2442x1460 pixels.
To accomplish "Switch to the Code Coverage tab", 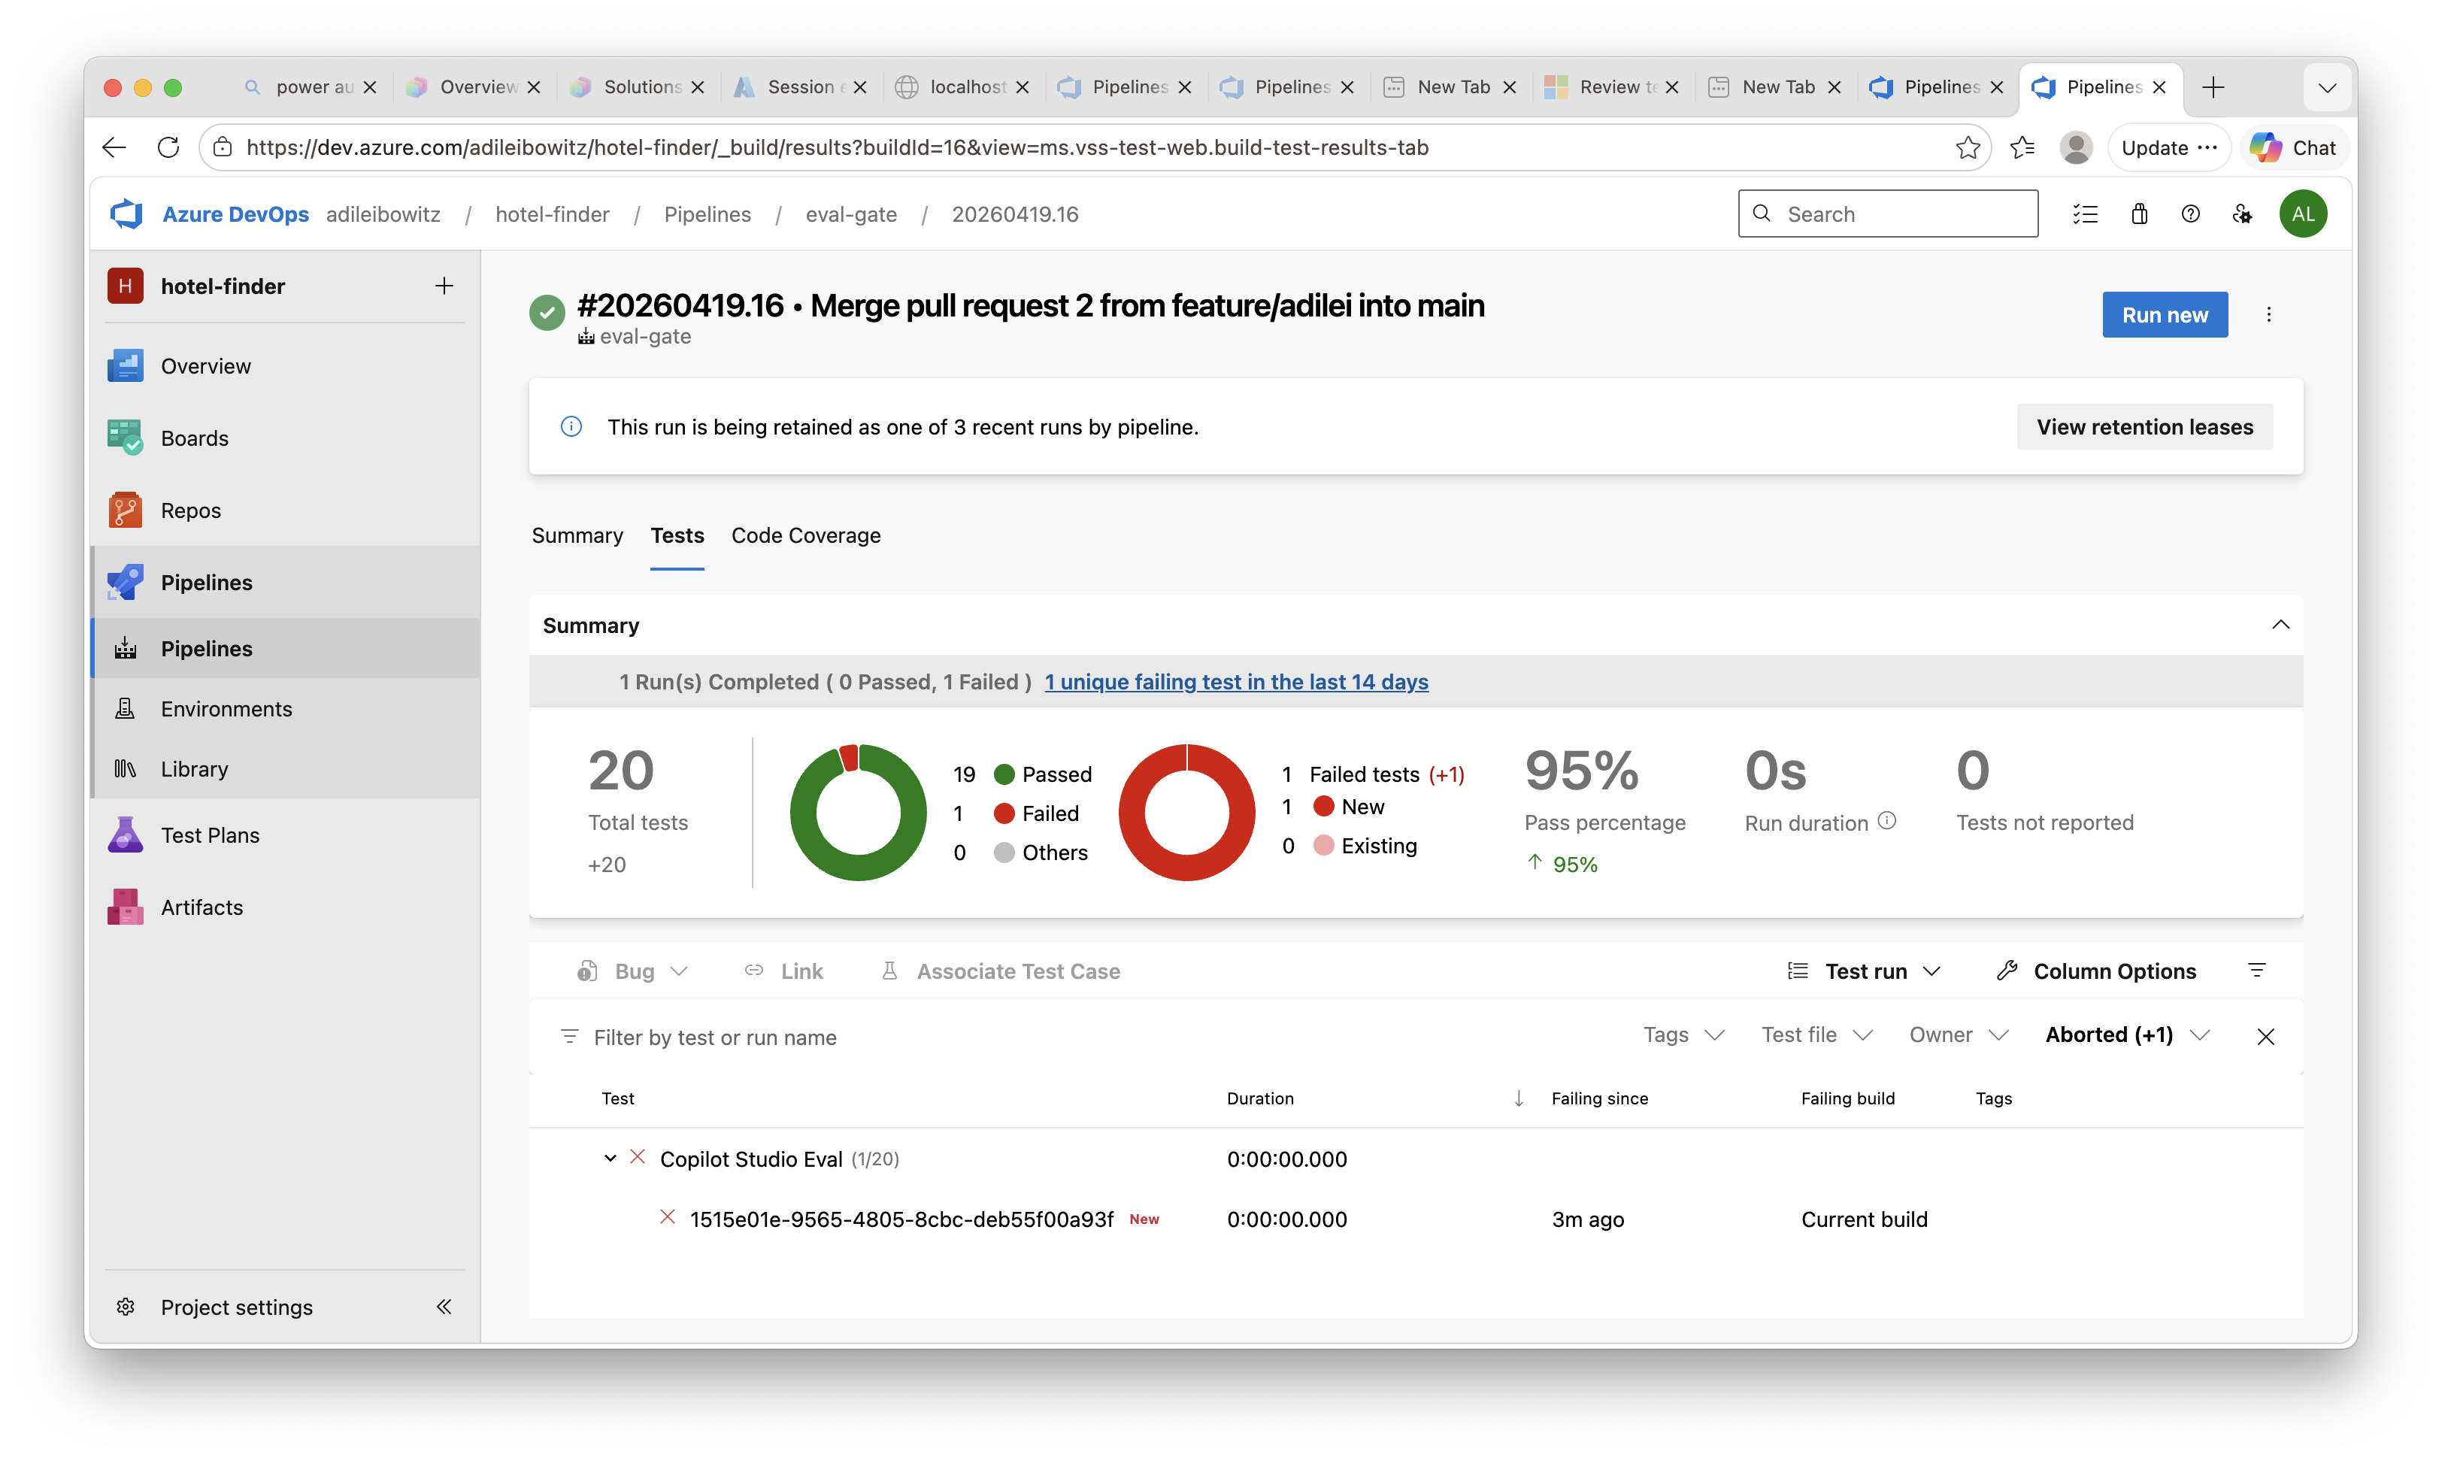I will [x=806, y=536].
